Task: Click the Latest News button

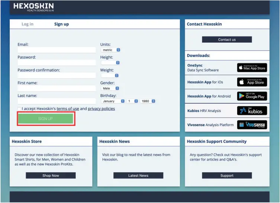Action: click(x=138, y=176)
